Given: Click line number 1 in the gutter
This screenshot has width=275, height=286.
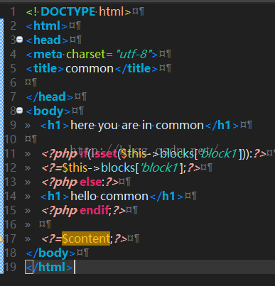Looking at the screenshot, I should point(13,11).
